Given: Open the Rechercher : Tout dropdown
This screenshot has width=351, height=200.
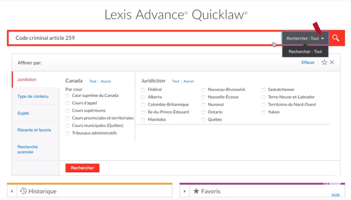Looking at the screenshot, I should 305,38.
